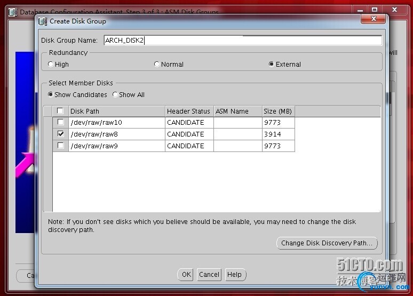This screenshot has height=296, width=413.
Task: Minimize the Database Configuration Assistant window
Action: click(x=360, y=10)
